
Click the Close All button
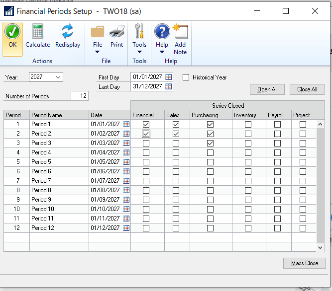point(307,89)
